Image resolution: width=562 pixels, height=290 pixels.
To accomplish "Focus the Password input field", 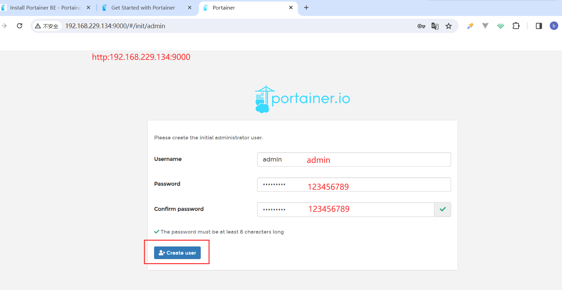I will tap(354, 185).
